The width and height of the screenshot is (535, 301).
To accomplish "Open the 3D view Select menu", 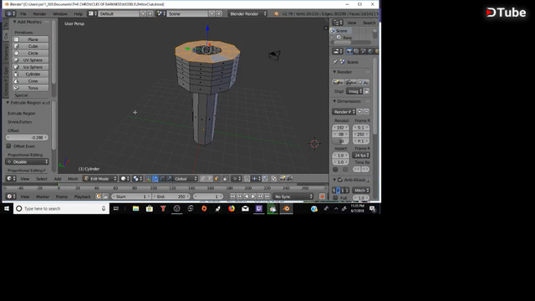I will [x=42, y=179].
